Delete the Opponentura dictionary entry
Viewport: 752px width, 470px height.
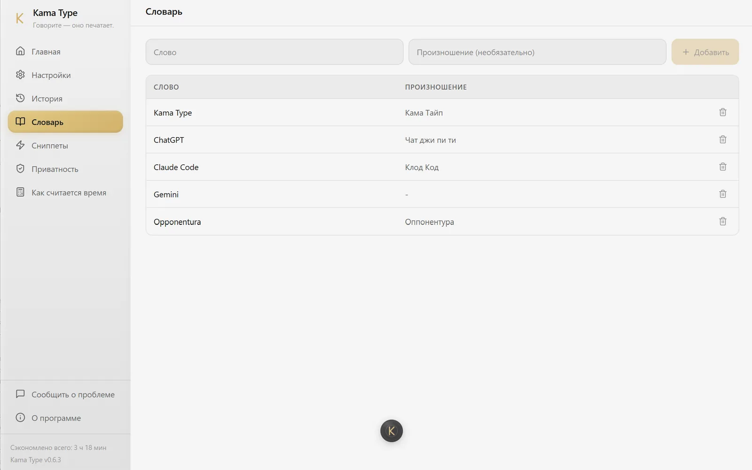(723, 221)
